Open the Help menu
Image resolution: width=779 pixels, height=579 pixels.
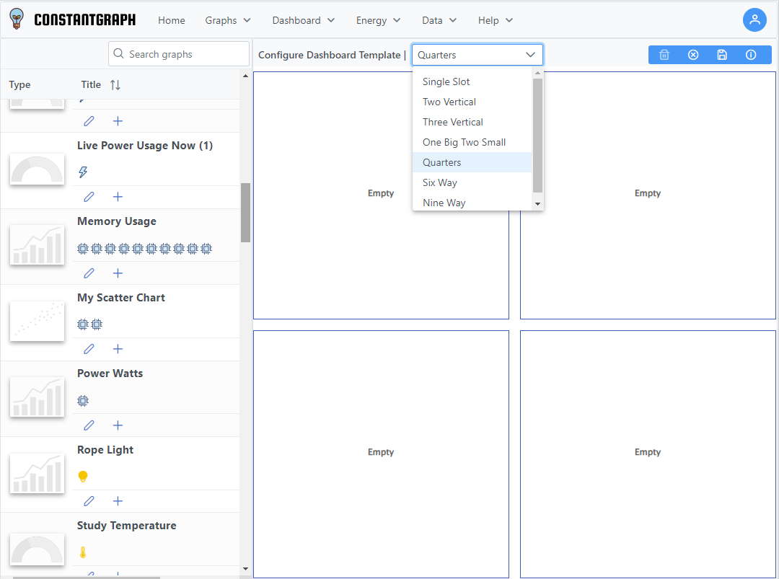click(495, 20)
